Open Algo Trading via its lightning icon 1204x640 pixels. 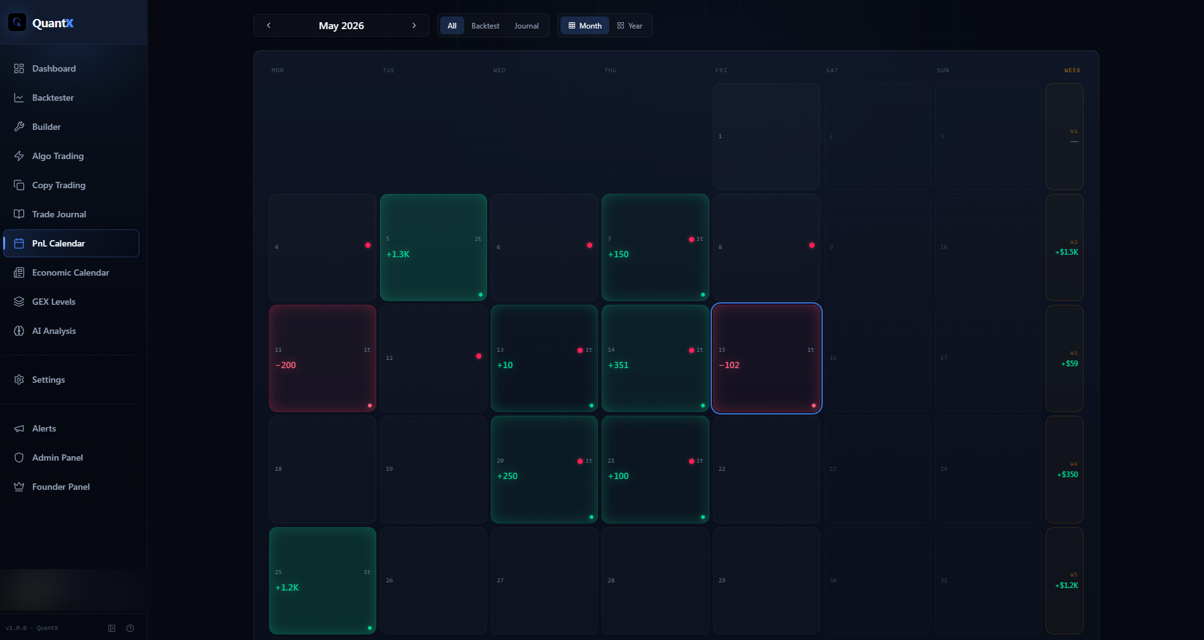pos(19,156)
